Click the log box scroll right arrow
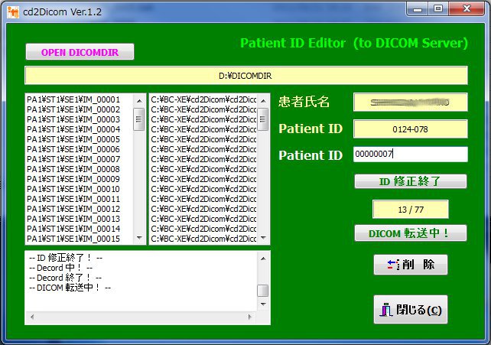This screenshot has height=345, width=491. click(250, 317)
